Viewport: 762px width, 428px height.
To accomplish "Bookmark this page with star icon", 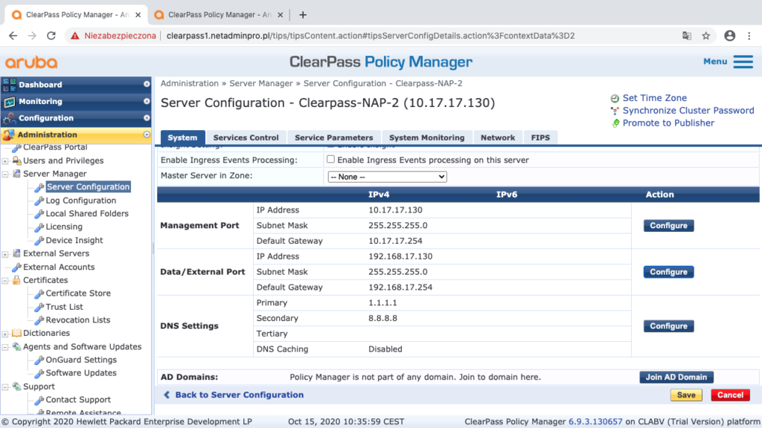I will [706, 36].
